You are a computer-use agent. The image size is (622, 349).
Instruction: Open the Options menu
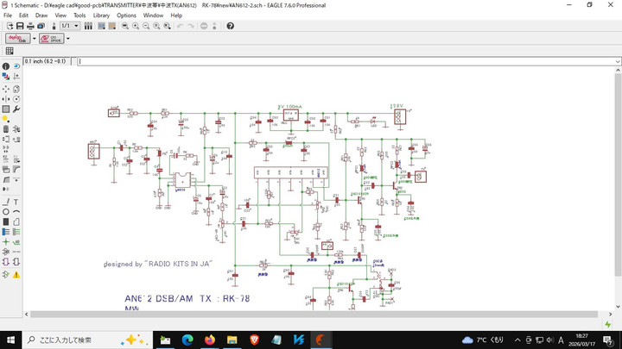click(x=126, y=16)
